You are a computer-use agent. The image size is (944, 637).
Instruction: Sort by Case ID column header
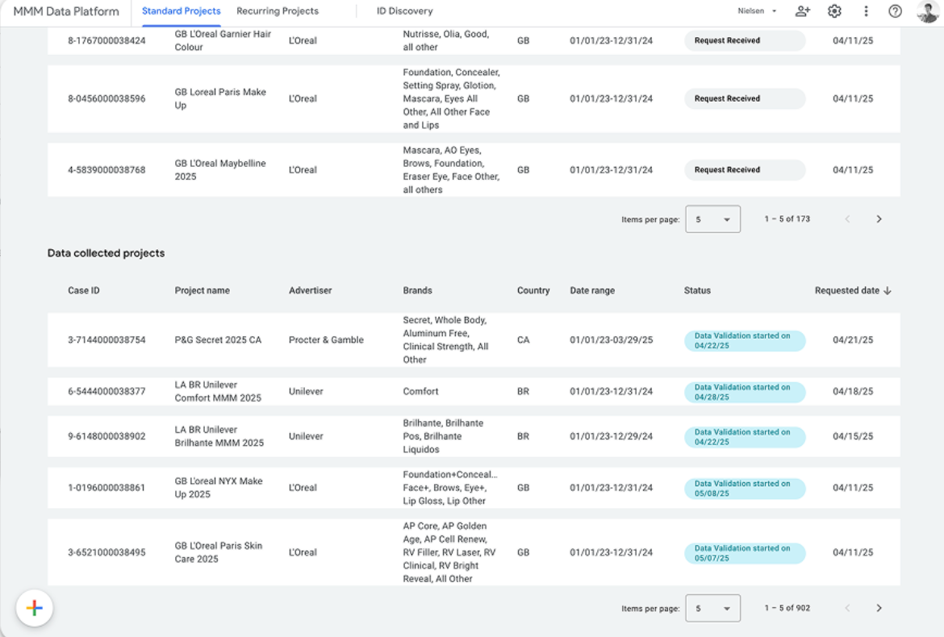[84, 290]
